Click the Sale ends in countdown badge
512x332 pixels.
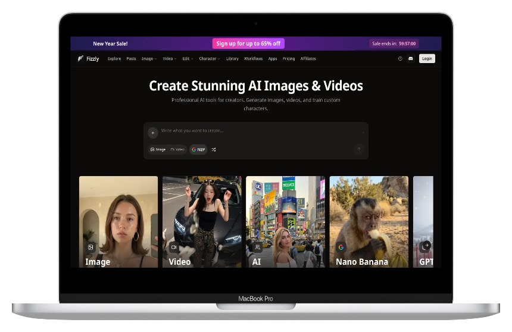[x=394, y=43]
